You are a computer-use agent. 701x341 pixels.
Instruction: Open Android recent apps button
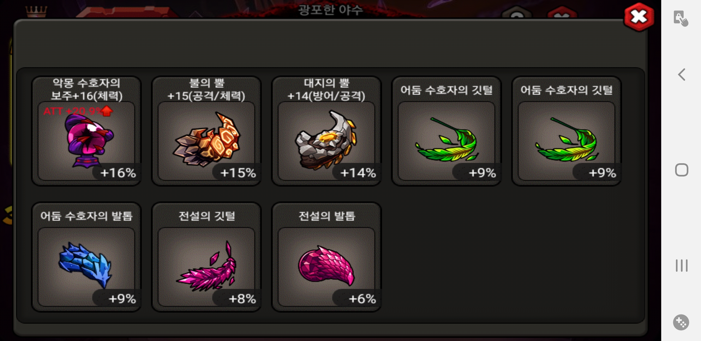(x=682, y=265)
